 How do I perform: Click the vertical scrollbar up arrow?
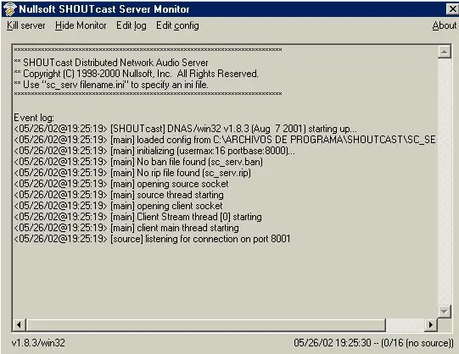pos(444,52)
